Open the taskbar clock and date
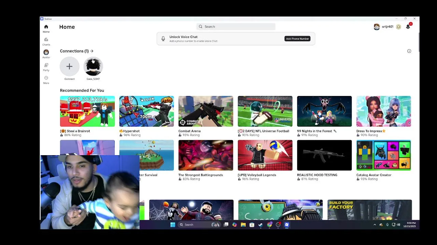The width and height of the screenshot is (437, 245). (409, 225)
